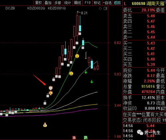Click the 返回 link

(x=117, y=3)
